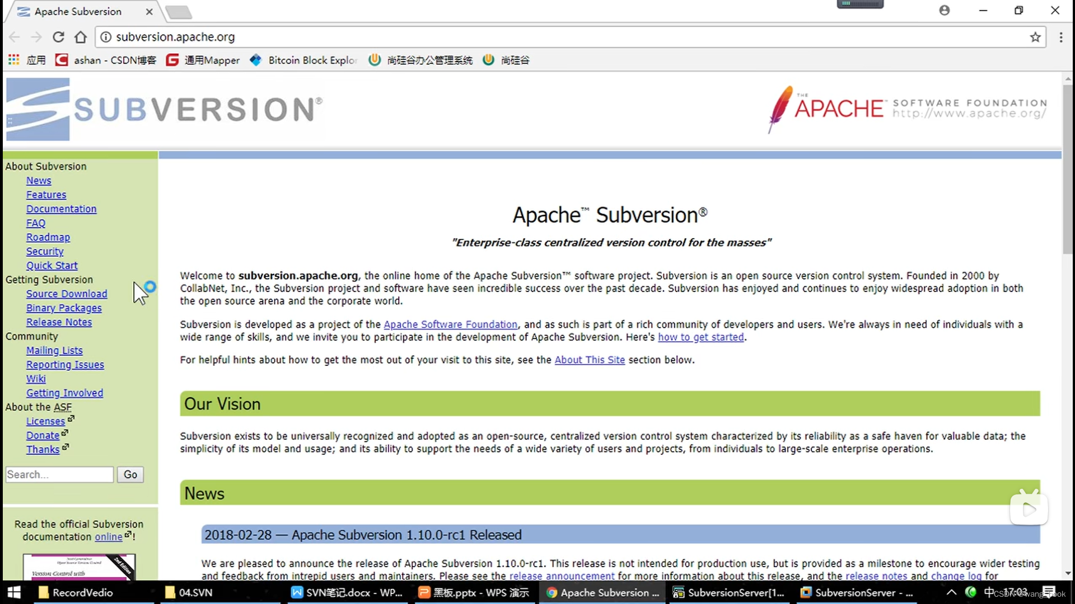Click the site information icon in the address bar
Screen dimensions: 1075x604
(x=105, y=37)
